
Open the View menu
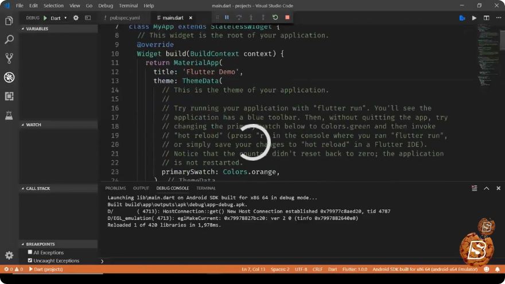(75, 6)
